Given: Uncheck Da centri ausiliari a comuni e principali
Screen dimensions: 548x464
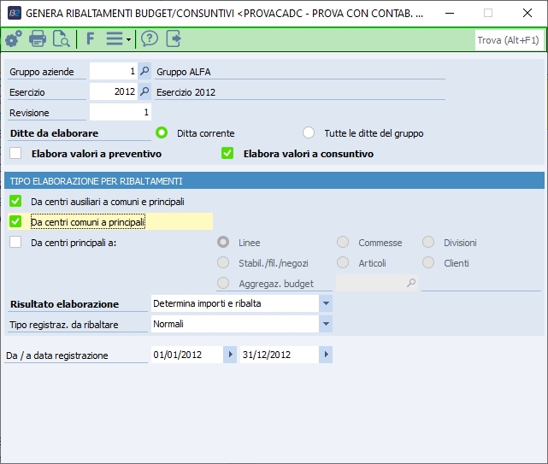Looking at the screenshot, I should click(15, 201).
